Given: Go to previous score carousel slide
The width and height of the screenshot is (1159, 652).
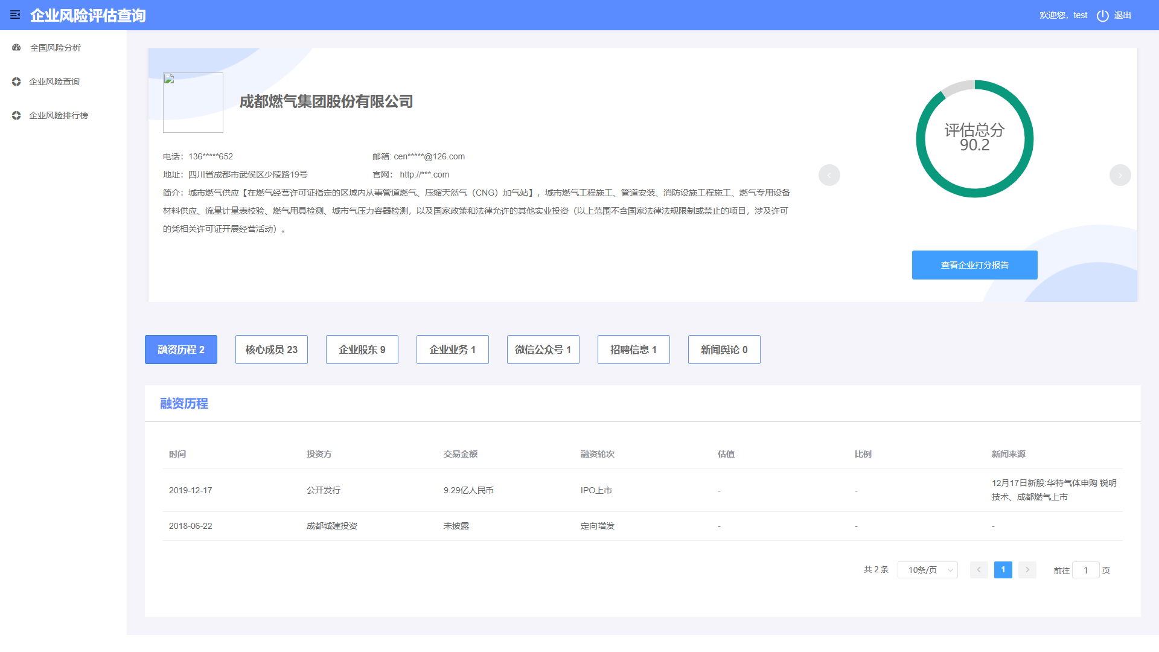Looking at the screenshot, I should point(829,175).
